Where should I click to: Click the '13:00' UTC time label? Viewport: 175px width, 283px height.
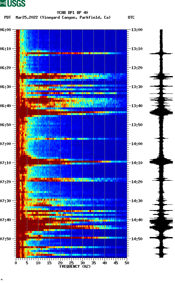(137, 29)
